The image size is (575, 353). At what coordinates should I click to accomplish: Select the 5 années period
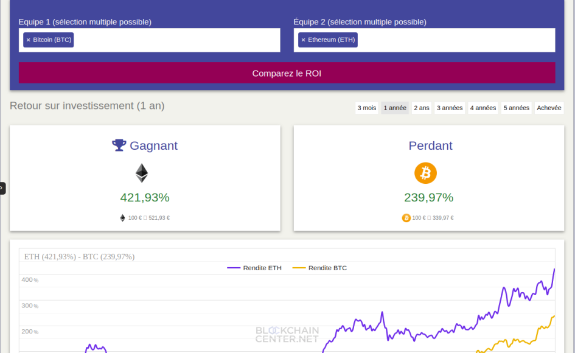[517, 108]
